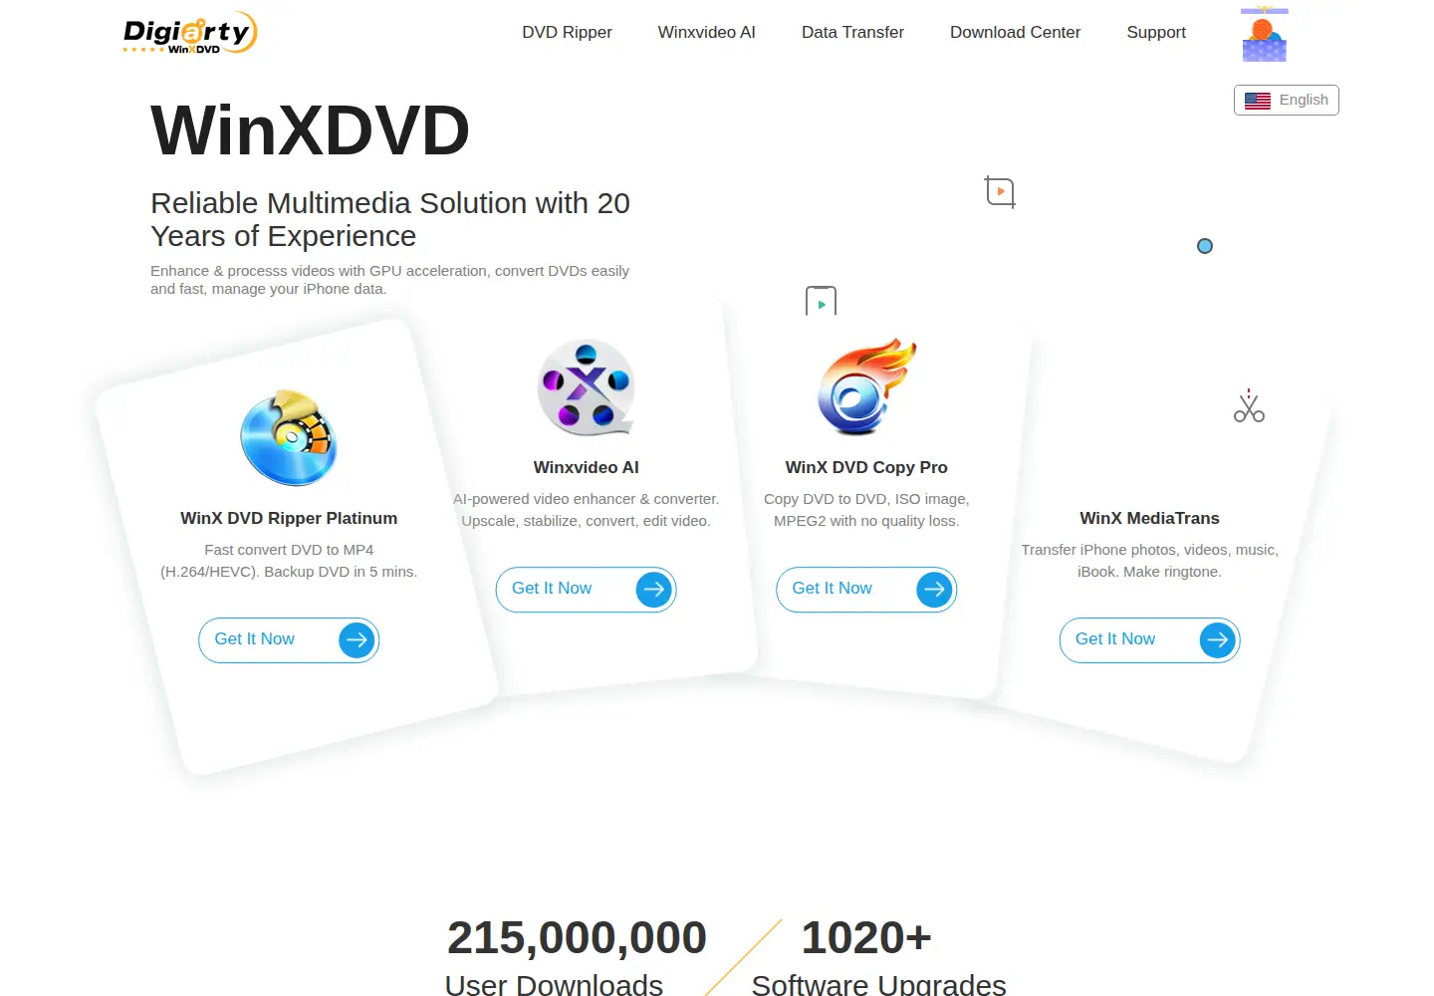Screen dimensions: 1434x996
Task: Click 'Transfer iPhone photos, videos, music' text
Action: (x=1149, y=561)
